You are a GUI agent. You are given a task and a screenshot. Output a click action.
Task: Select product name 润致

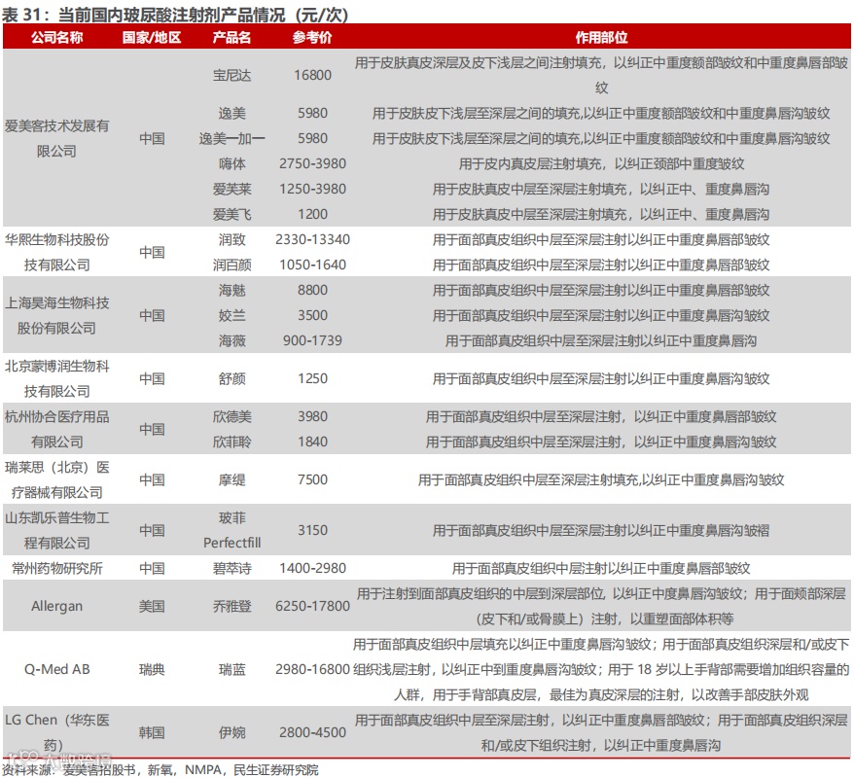point(232,239)
